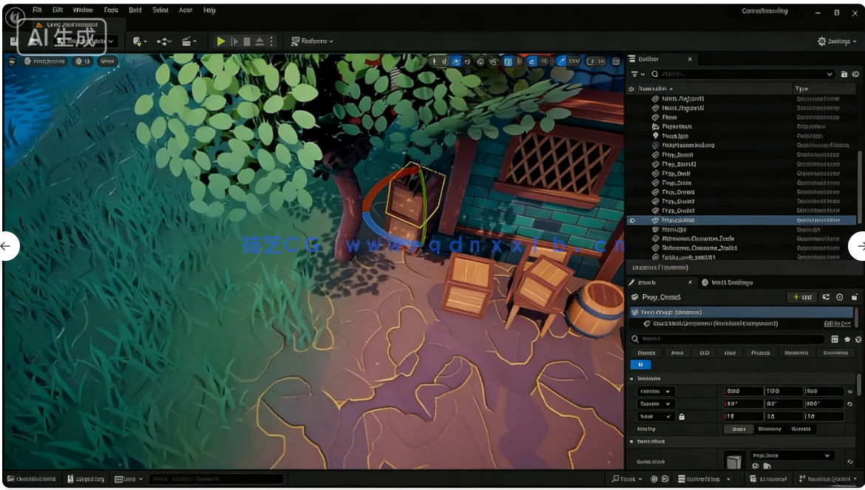Toggle visibility of the selected crate in Outliner
The image size is (865, 490).
(634, 220)
